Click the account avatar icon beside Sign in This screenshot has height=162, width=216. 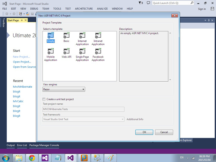[212, 9]
